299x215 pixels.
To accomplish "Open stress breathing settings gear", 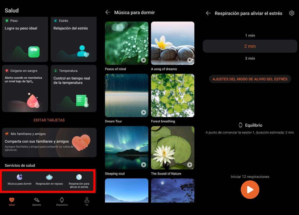I will [x=291, y=13].
